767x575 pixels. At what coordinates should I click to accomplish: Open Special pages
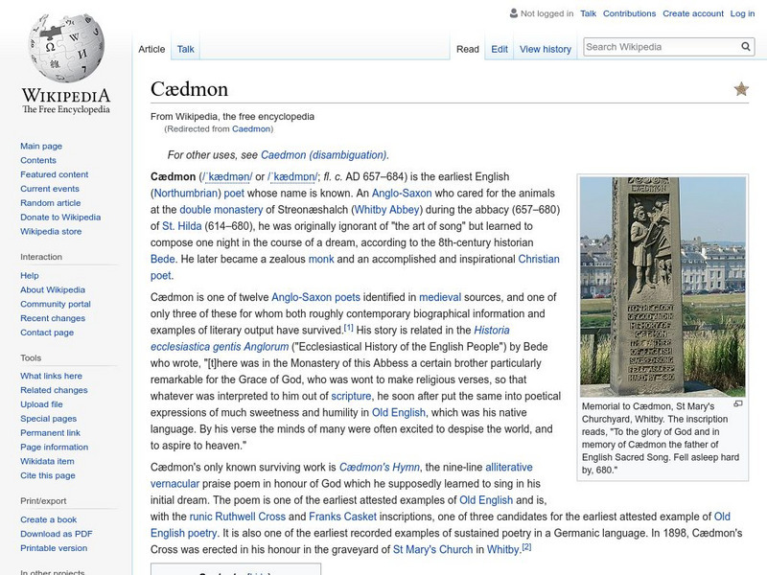(49, 418)
